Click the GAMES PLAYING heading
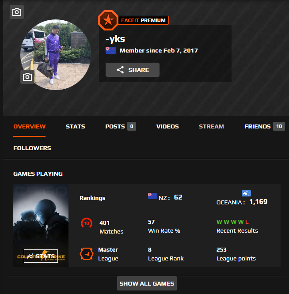289x294 pixels. click(x=38, y=173)
